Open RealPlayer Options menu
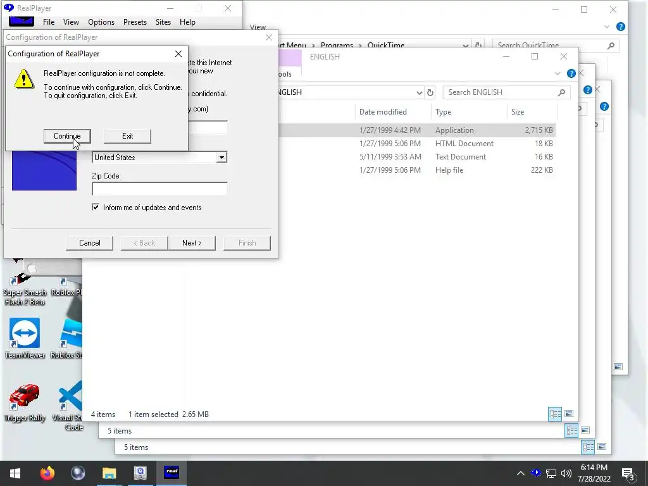 point(101,22)
